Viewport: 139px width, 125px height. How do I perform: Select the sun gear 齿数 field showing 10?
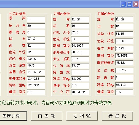click(80, 26)
